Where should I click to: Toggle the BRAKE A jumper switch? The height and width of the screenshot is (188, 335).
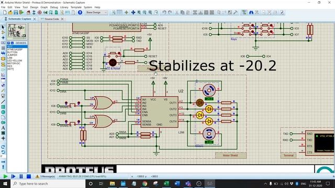point(72,104)
